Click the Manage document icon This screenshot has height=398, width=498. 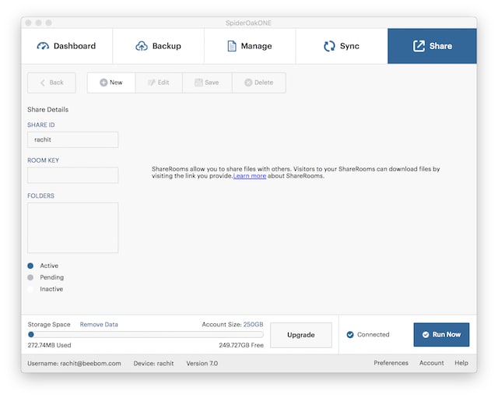pos(232,46)
